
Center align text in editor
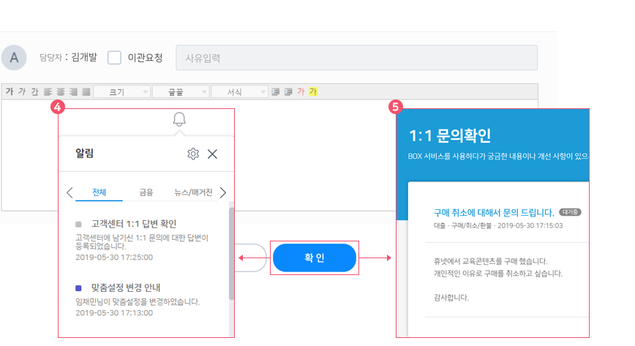pyautogui.click(x=61, y=91)
